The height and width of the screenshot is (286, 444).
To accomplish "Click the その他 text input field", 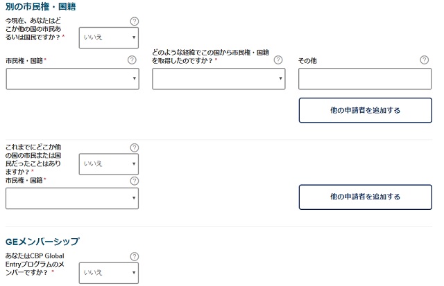I will pos(365,78).
